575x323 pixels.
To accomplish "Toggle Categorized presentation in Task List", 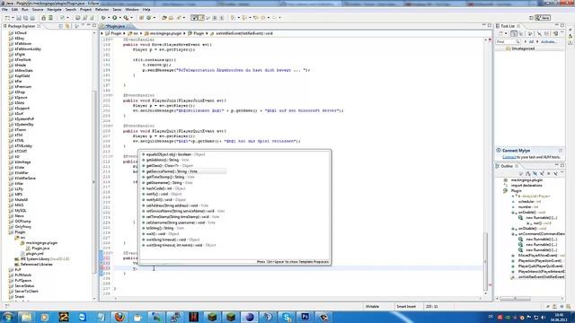I will pyautogui.click(x=514, y=33).
